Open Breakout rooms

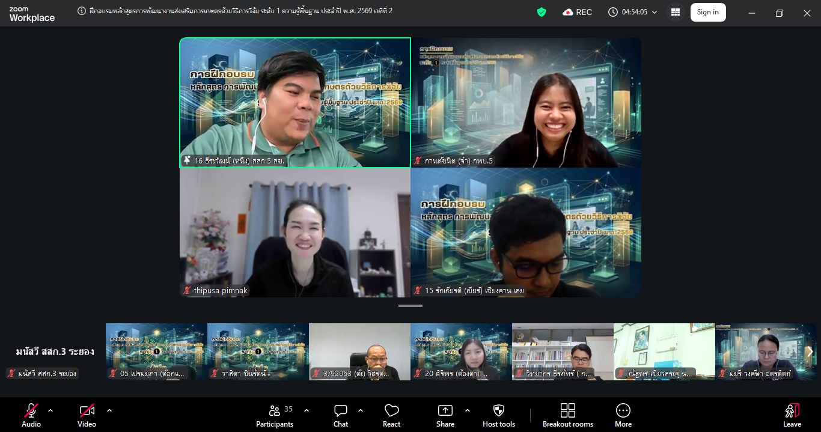pyautogui.click(x=567, y=415)
